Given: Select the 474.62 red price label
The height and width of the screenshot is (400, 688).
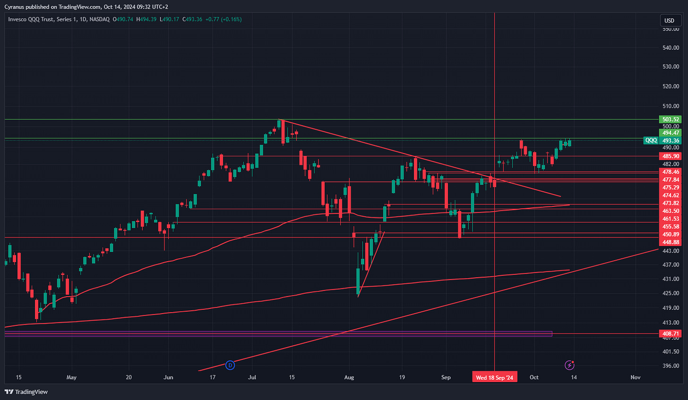Looking at the screenshot, I should [671, 195].
